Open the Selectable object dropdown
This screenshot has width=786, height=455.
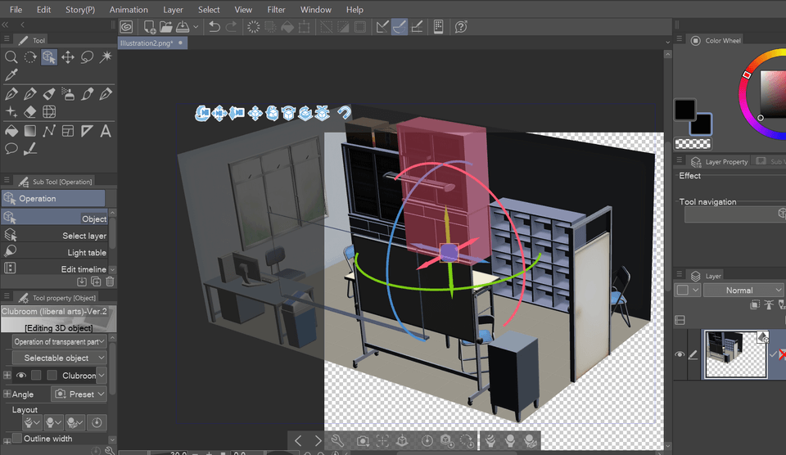pos(59,358)
